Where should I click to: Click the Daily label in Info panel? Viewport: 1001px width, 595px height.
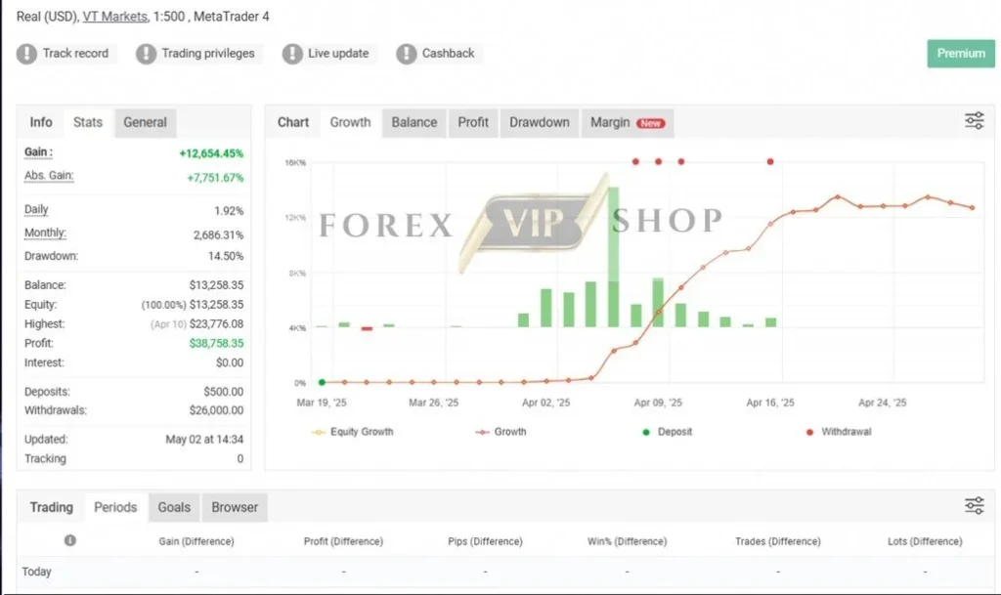pyautogui.click(x=36, y=209)
